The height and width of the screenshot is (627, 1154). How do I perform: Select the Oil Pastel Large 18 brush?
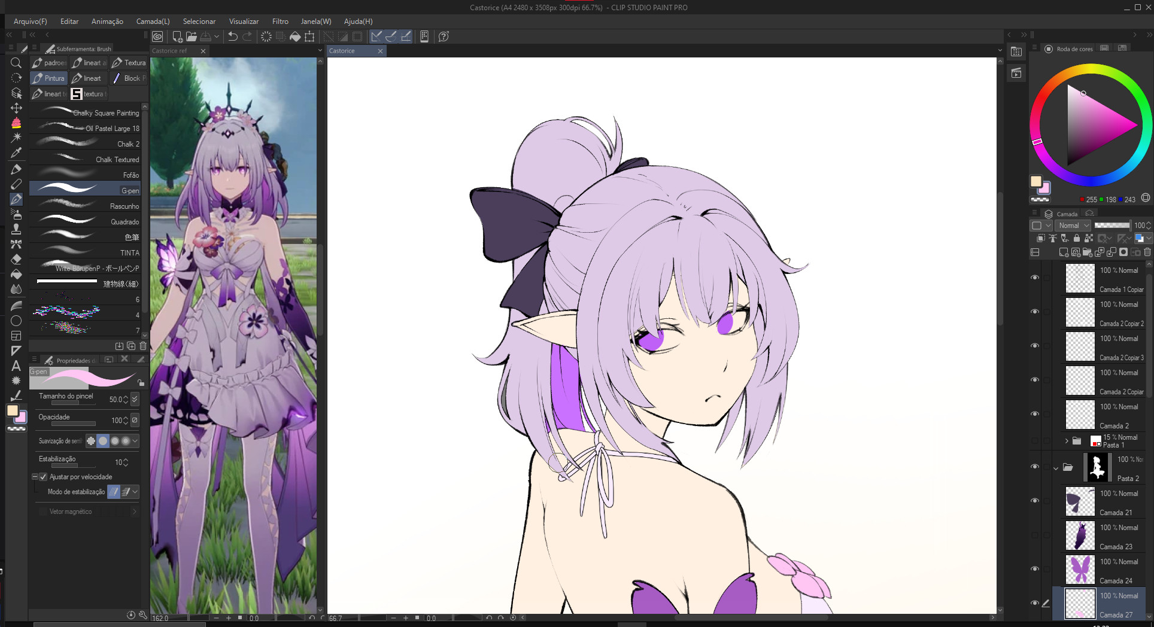click(x=85, y=127)
